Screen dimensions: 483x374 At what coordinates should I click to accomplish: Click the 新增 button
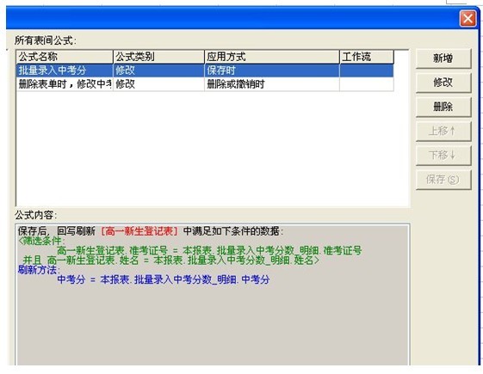pos(443,58)
